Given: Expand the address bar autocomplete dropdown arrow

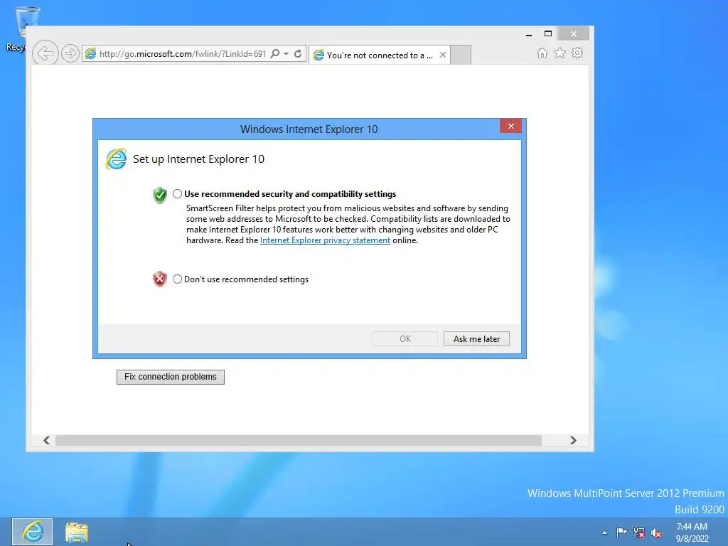Looking at the screenshot, I should (x=286, y=53).
